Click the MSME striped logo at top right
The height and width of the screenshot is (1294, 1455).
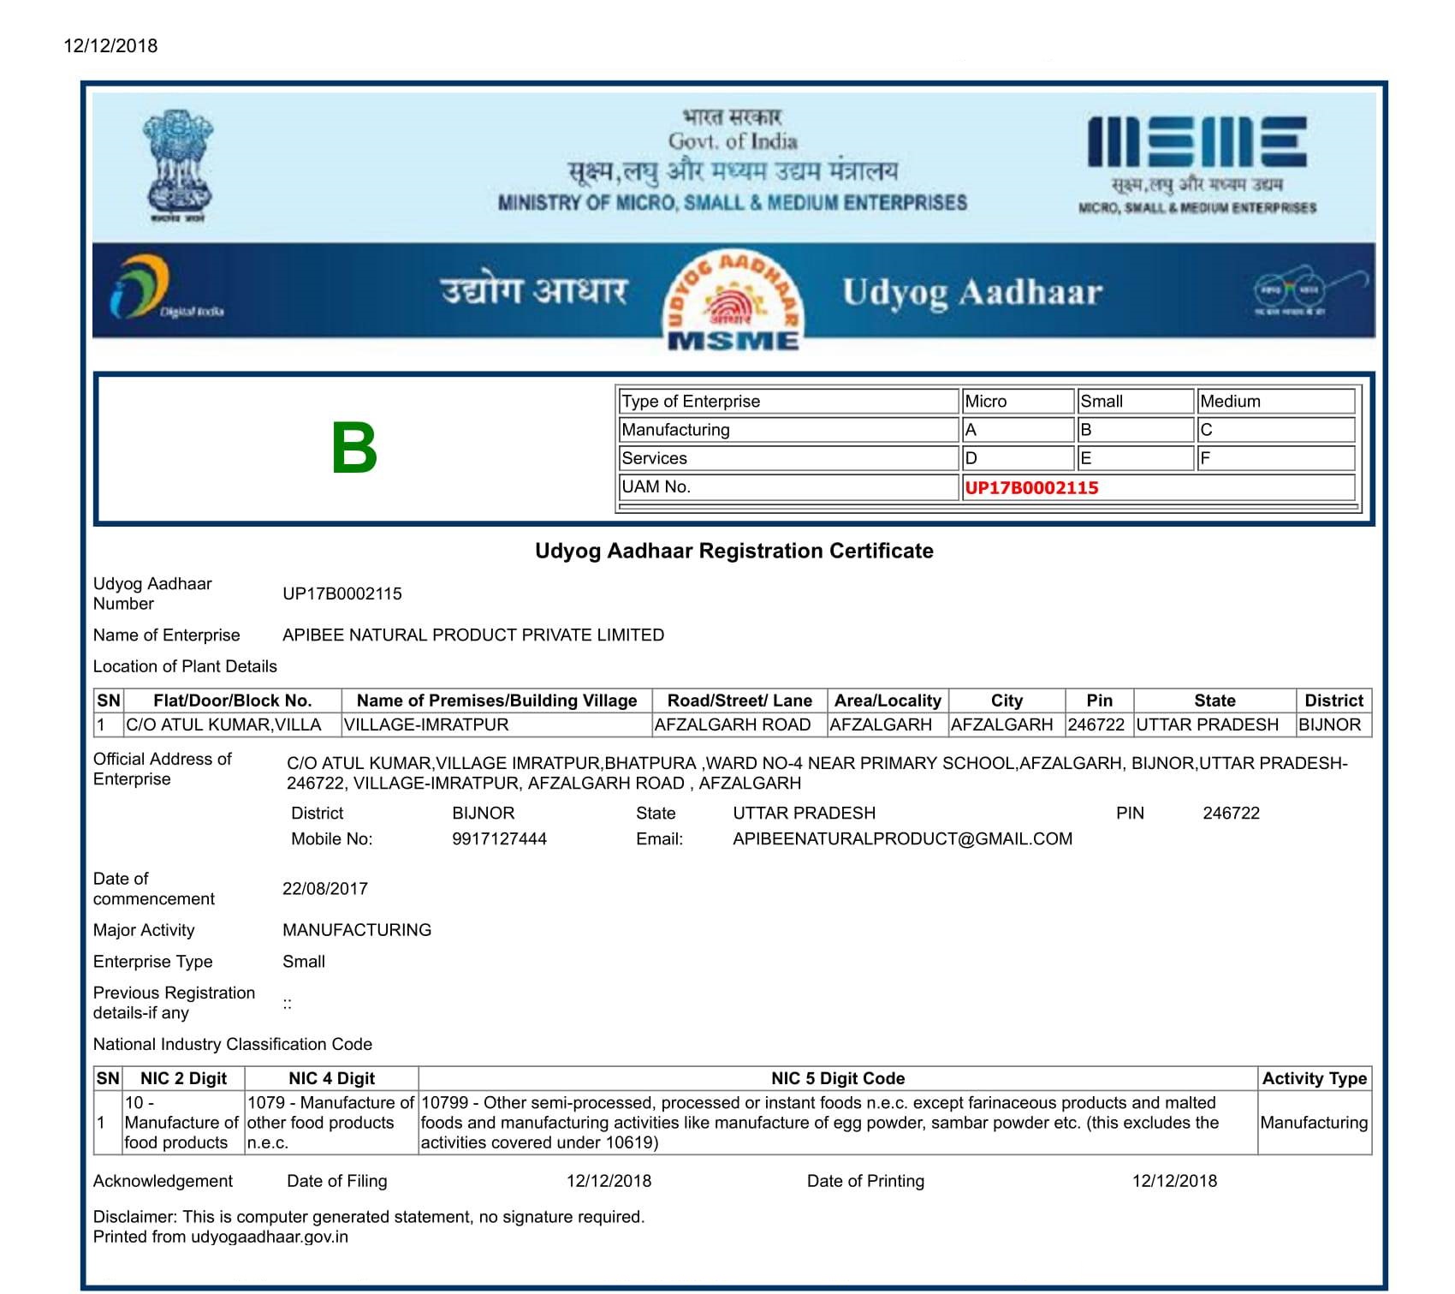pos(1197,142)
